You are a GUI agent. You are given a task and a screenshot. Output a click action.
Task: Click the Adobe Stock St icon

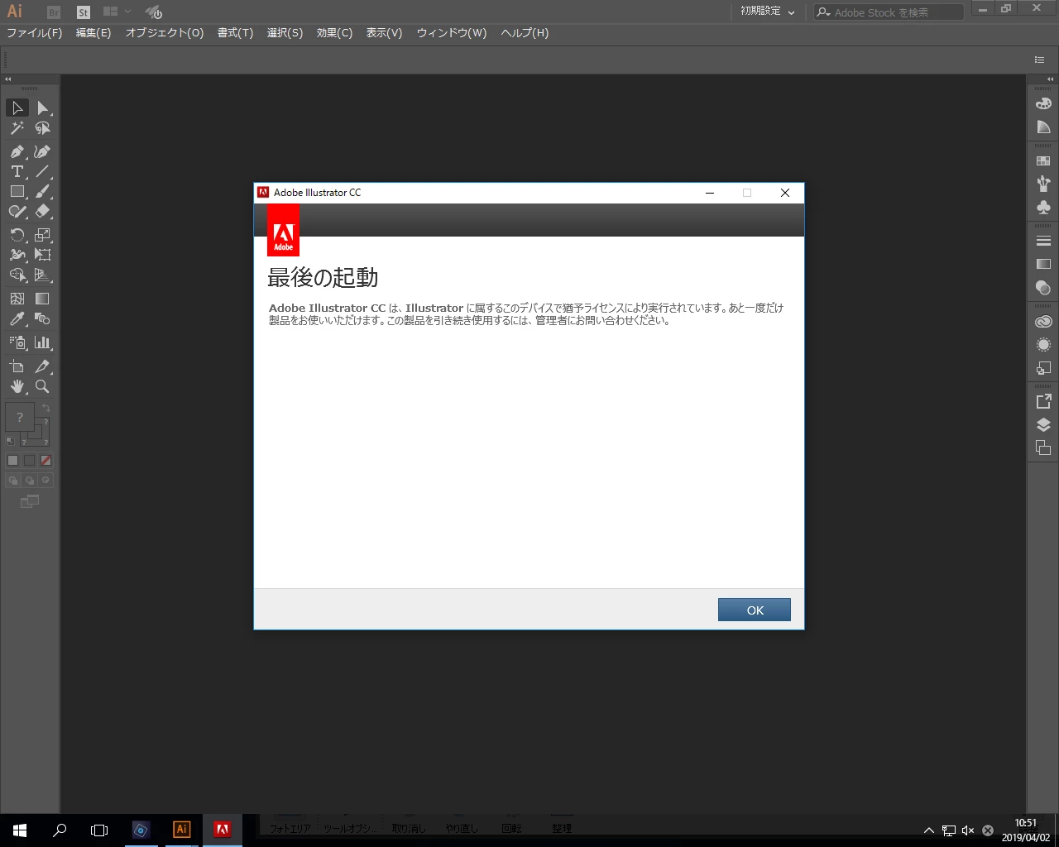(x=83, y=12)
